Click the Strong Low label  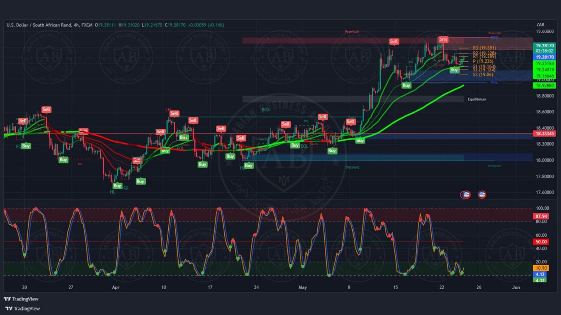[x=494, y=166]
